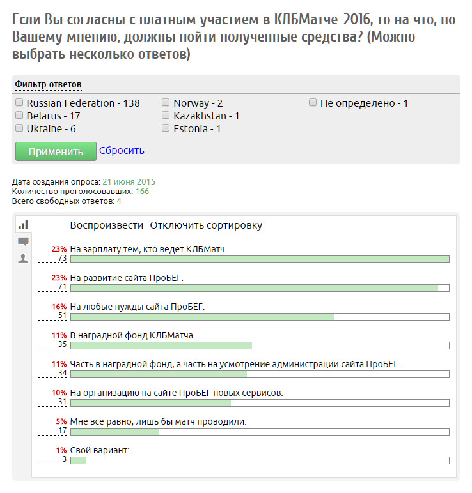Image resolution: width=472 pixels, height=493 pixels.
Task: Expand vote count 71 for site development
Action: (62, 287)
